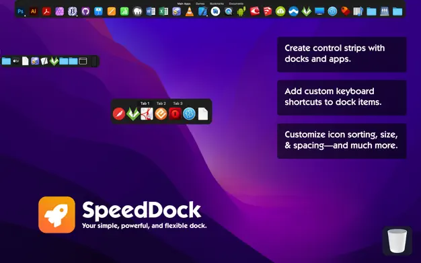
Task: Open the VLC cone icon
Action: (x=189, y=11)
